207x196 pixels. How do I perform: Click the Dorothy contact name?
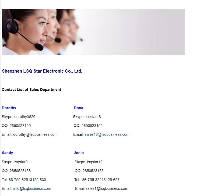9,108
